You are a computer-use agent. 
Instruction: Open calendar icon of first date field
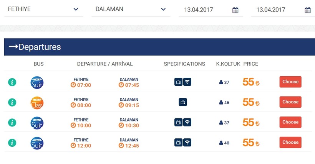pos(235,10)
